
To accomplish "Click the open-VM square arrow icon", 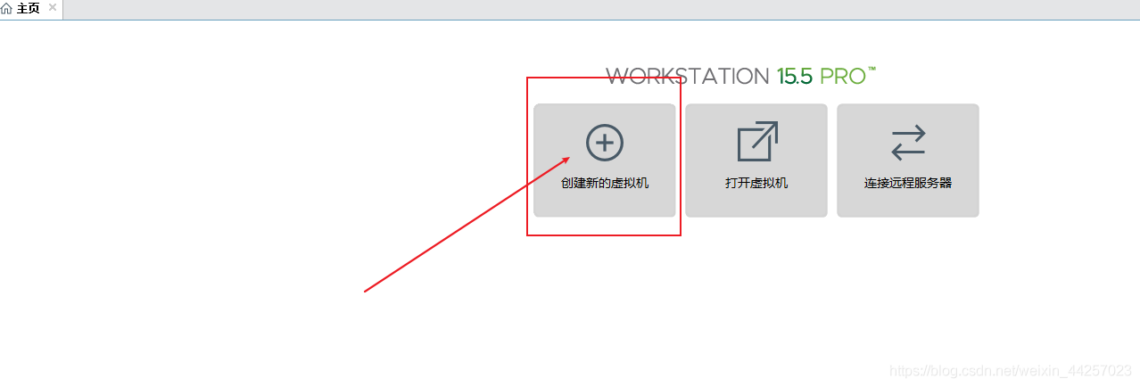I will (757, 142).
